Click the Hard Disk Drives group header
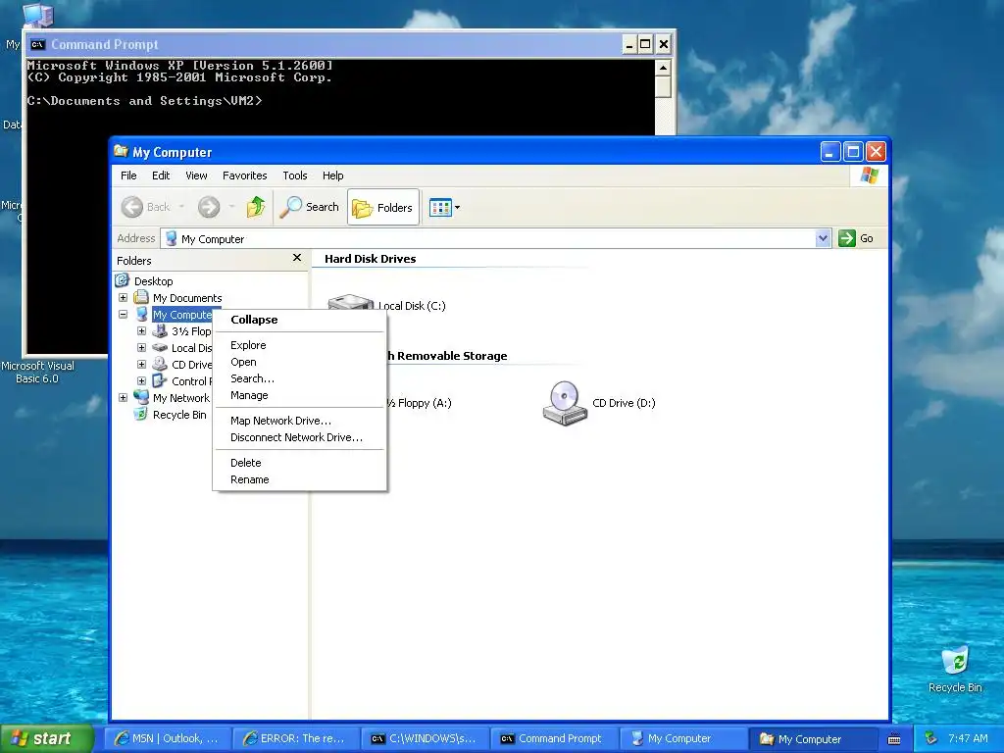 tap(370, 259)
